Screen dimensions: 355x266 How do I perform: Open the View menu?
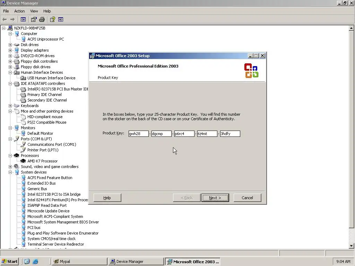[x=34, y=11]
